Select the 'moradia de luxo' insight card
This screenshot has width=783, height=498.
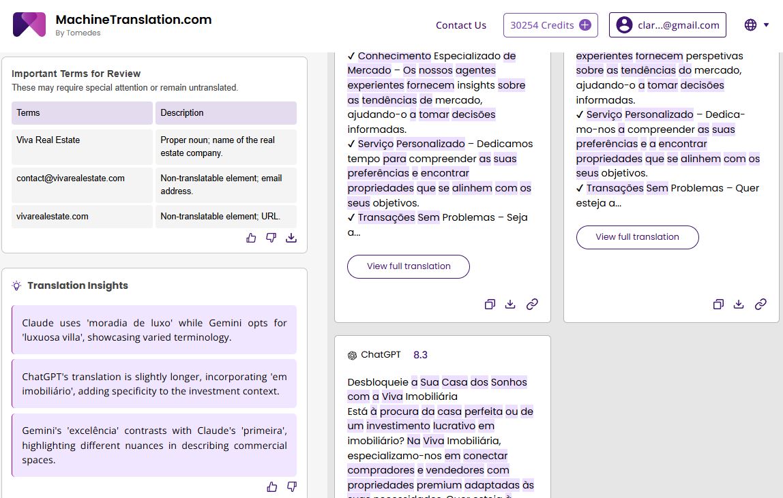click(x=154, y=330)
